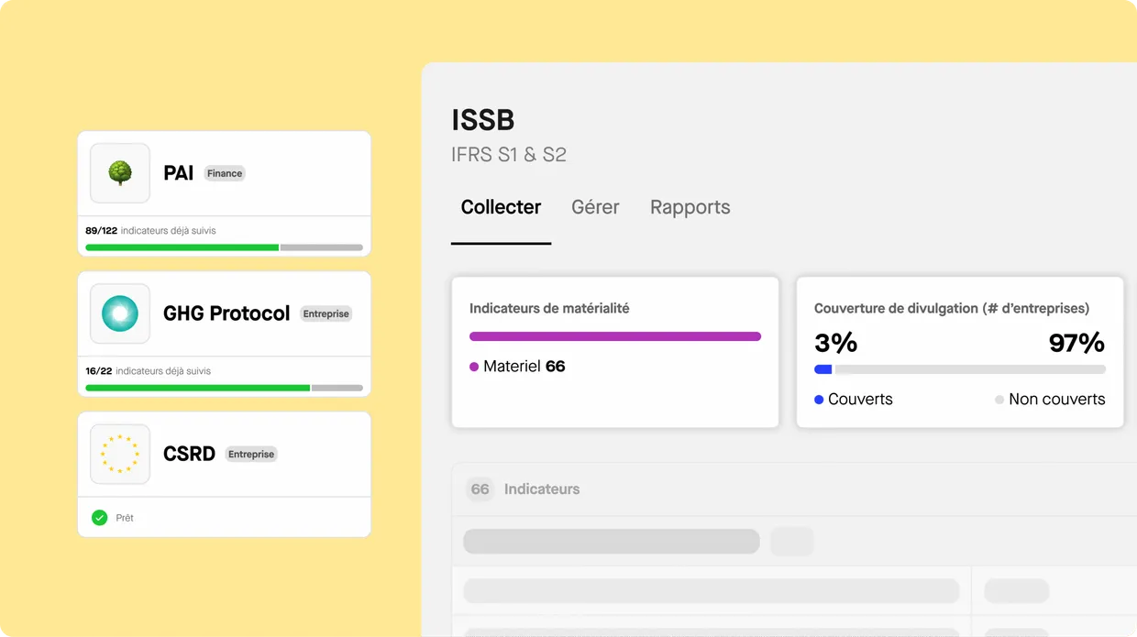The image size is (1137, 637).
Task: Click the blue Couverts legend dot
Action: click(819, 400)
